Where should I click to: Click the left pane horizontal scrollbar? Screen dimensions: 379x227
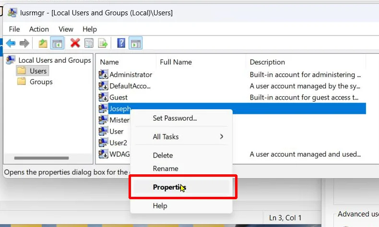41,158
